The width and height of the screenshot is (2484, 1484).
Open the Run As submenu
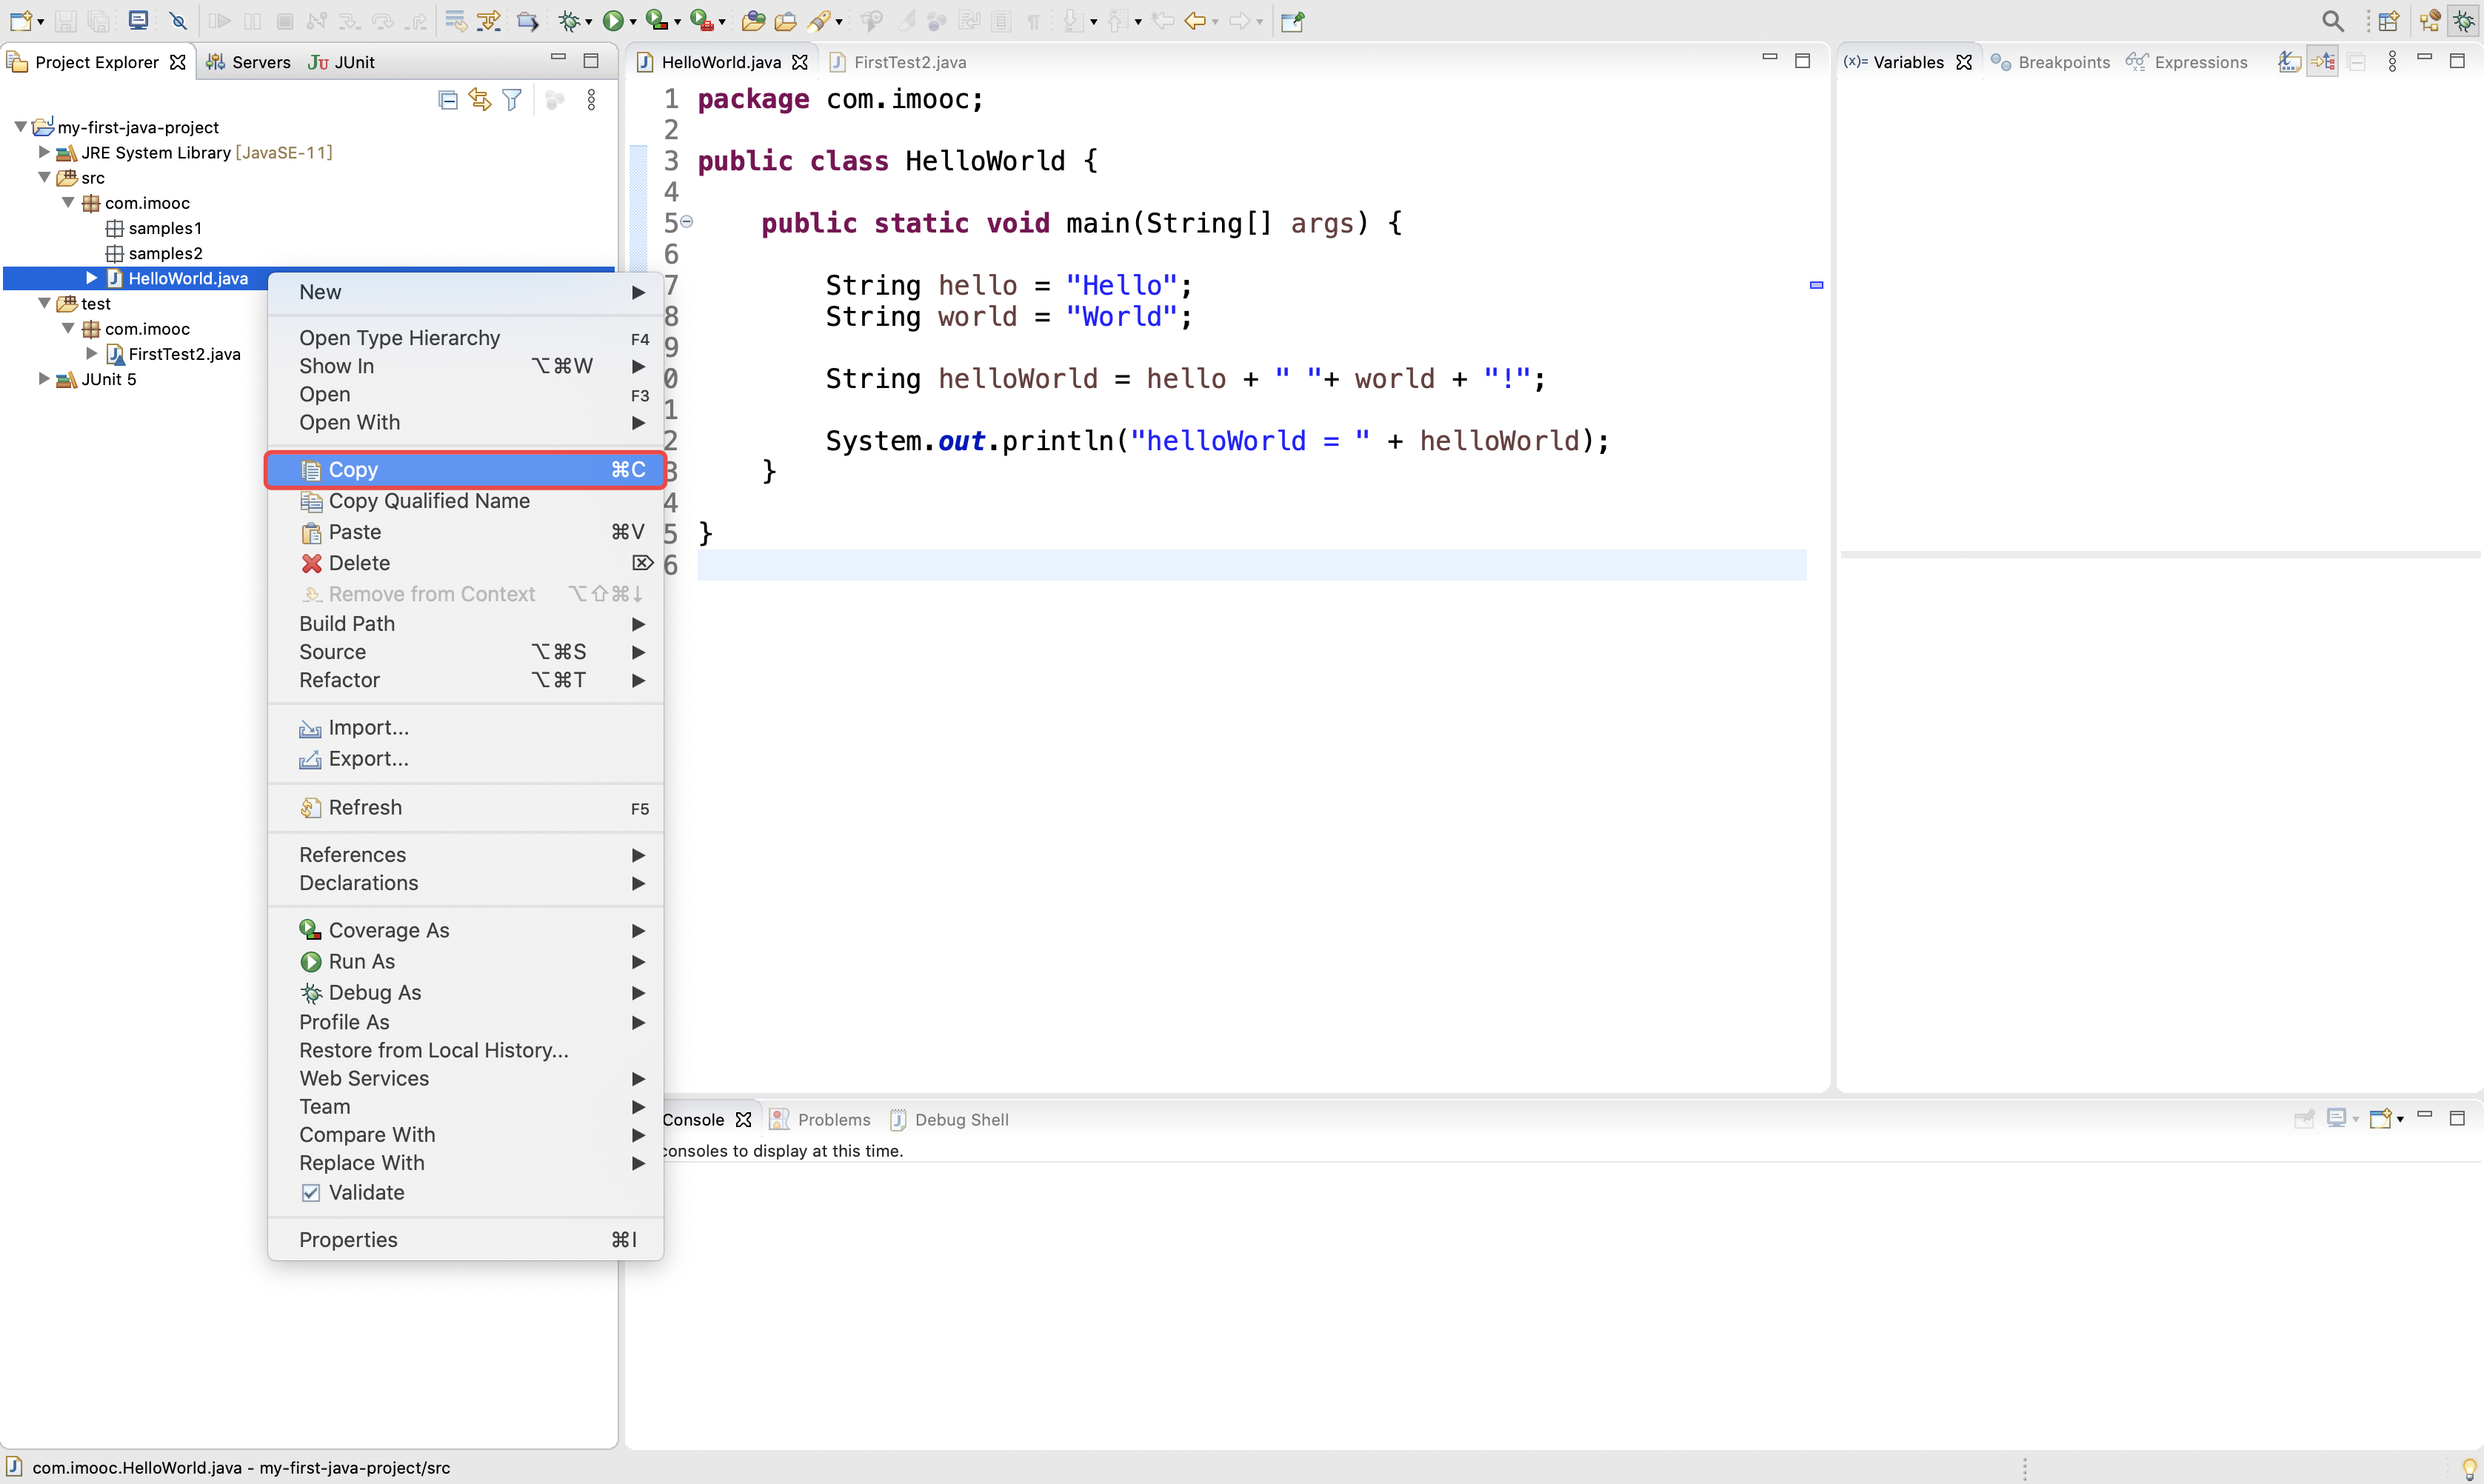click(466, 961)
